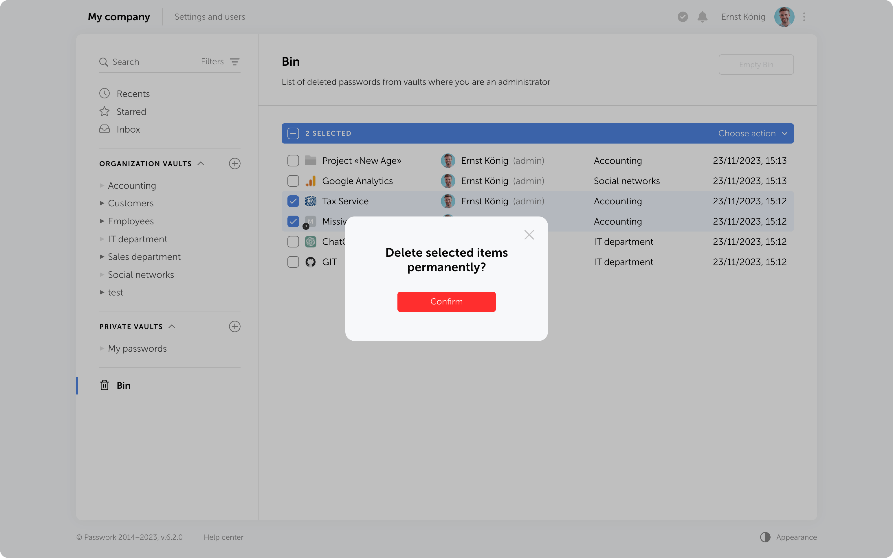Click the Ernst König profile avatar
Image resolution: width=893 pixels, height=558 pixels.
784,17
